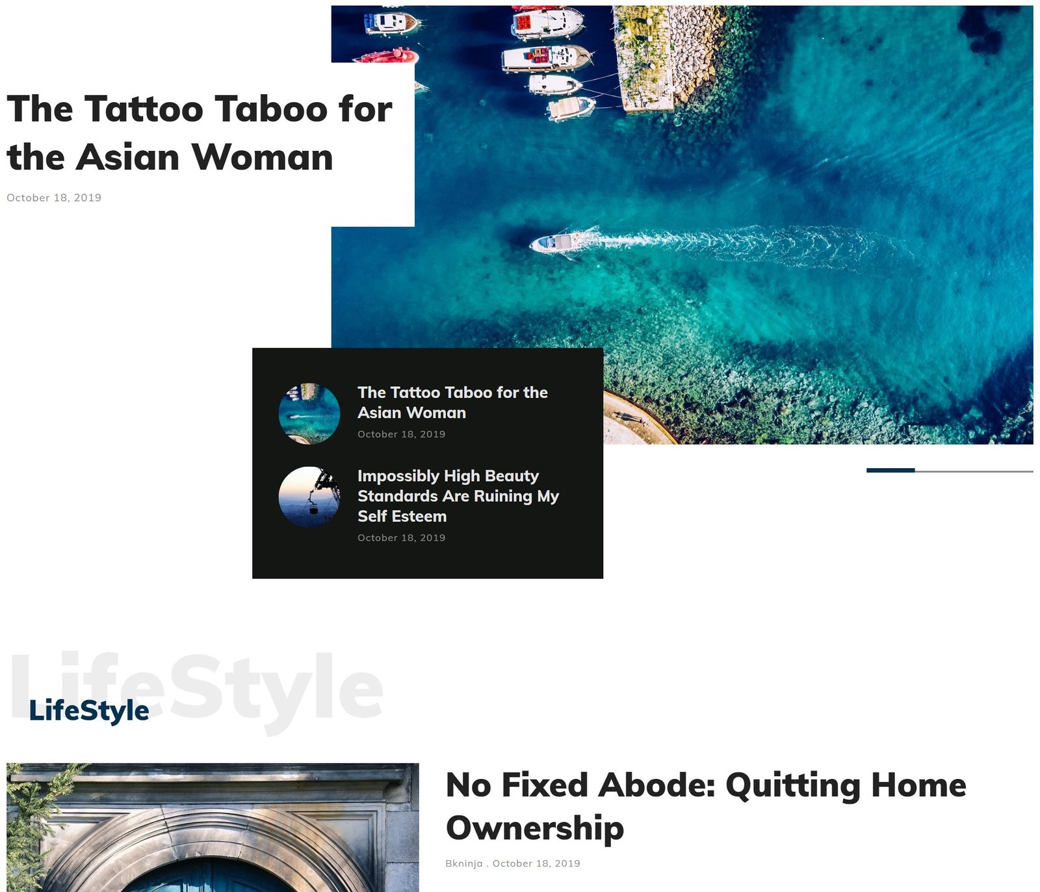Click the October 18, 2019 date under hero headline
This screenshot has height=892, width=1040.
[x=54, y=198]
